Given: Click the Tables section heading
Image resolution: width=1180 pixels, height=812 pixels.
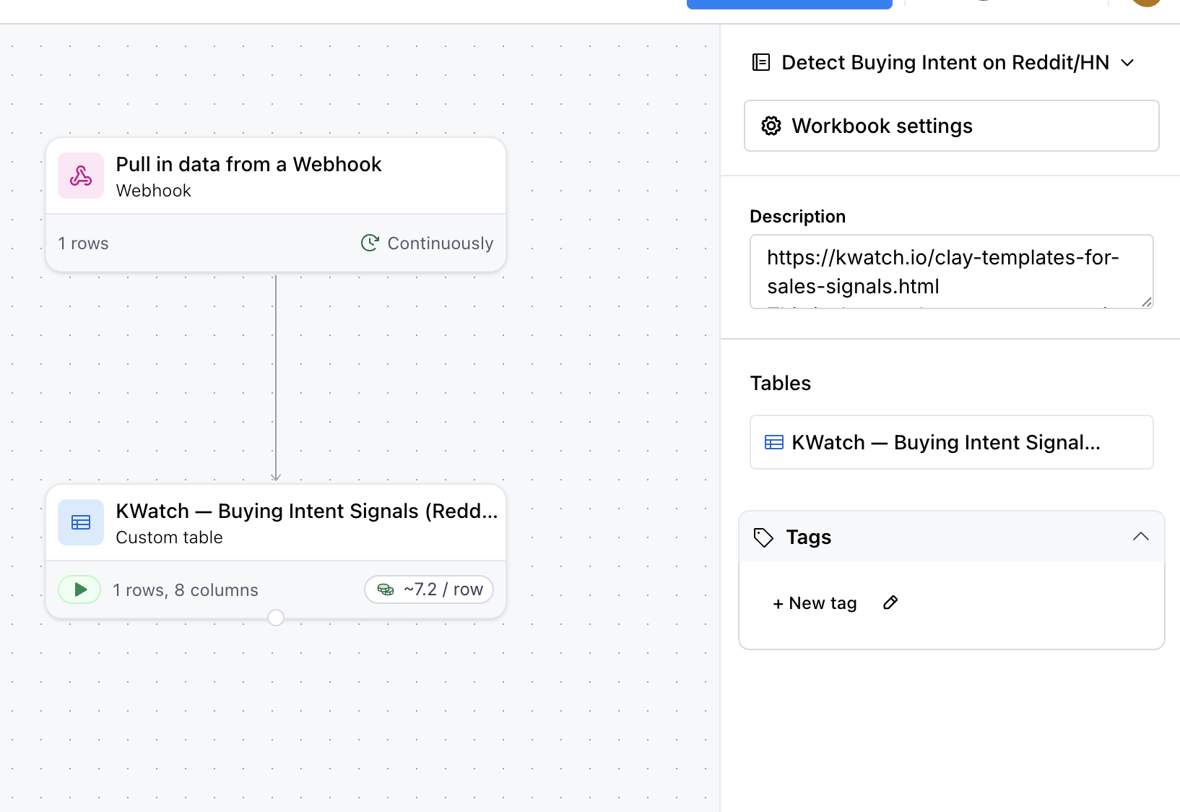Looking at the screenshot, I should click(781, 383).
